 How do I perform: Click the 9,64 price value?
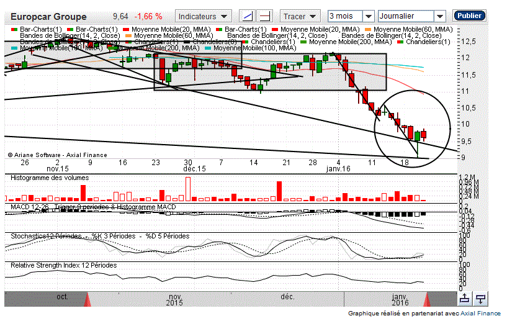tap(120, 17)
